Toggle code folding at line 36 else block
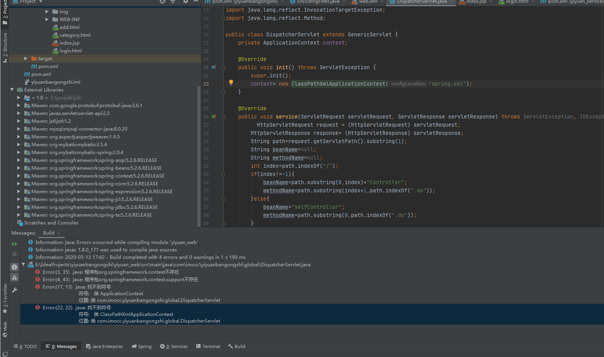Viewport: 604px width, 357px height. [x=223, y=199]
